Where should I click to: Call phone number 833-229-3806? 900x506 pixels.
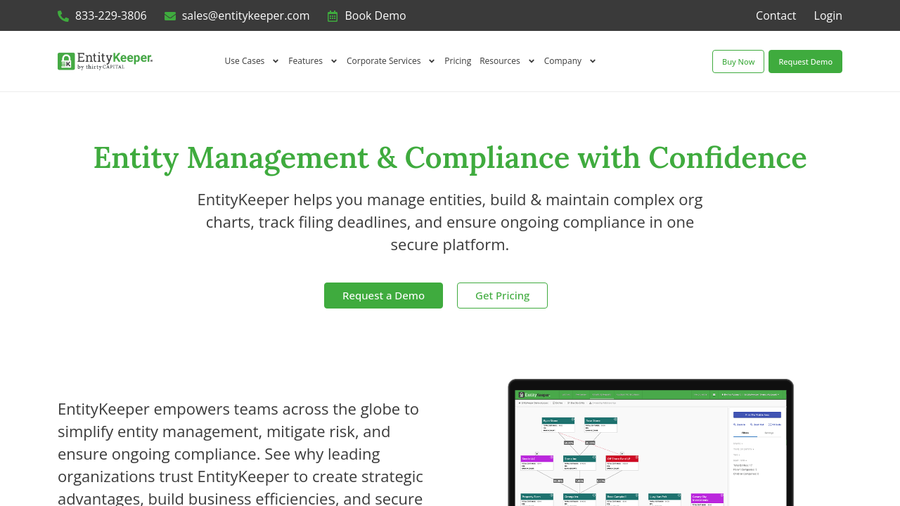click(x=111, y=15)
